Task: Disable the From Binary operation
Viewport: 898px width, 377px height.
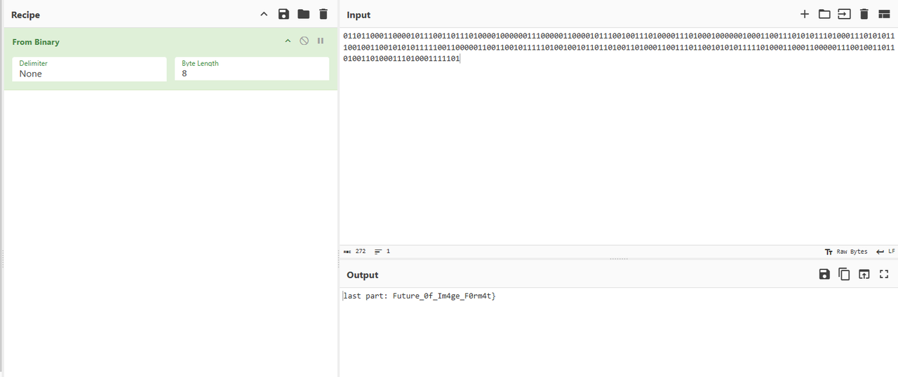Action: tap(304, 41)
